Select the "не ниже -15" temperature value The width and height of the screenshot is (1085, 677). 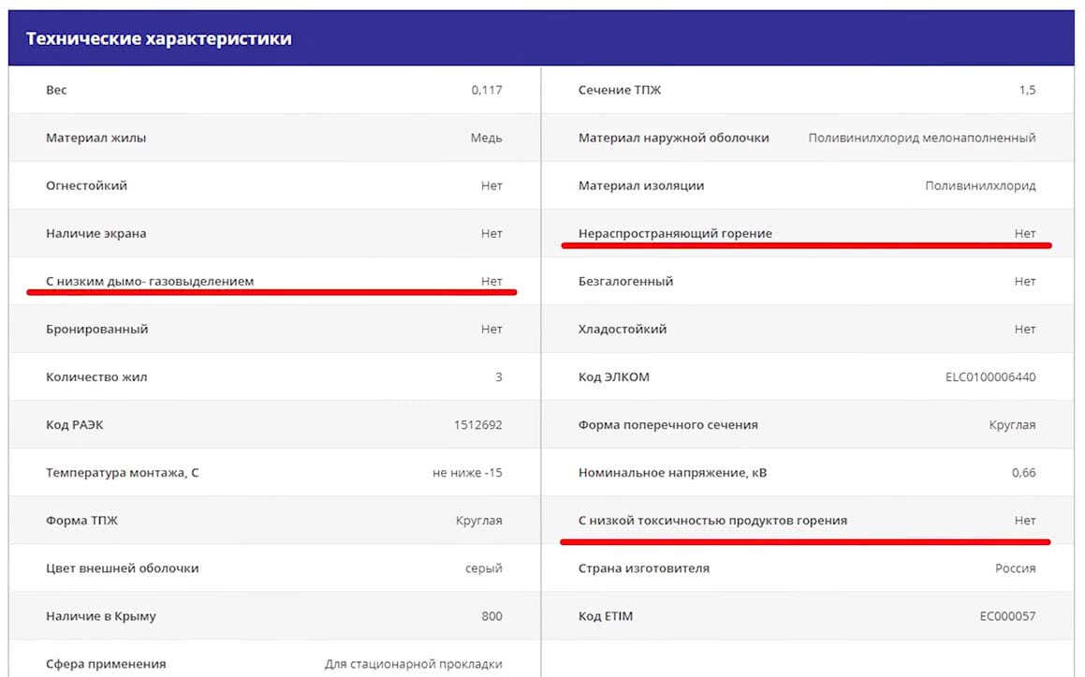click(x=467, y=472)
